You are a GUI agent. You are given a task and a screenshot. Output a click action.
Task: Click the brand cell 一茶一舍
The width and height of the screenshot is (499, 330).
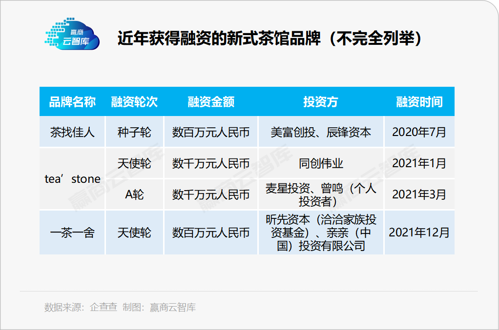(x=72, y=233)
